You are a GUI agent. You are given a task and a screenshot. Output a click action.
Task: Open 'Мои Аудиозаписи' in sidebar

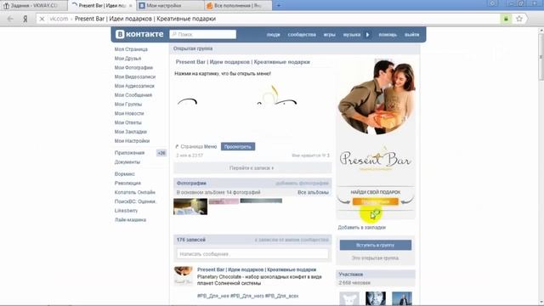tap(134, 86)
